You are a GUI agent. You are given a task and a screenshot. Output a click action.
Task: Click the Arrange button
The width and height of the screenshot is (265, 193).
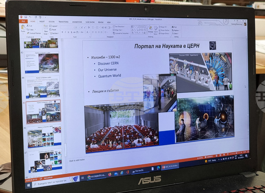click(x=150, y=30)
